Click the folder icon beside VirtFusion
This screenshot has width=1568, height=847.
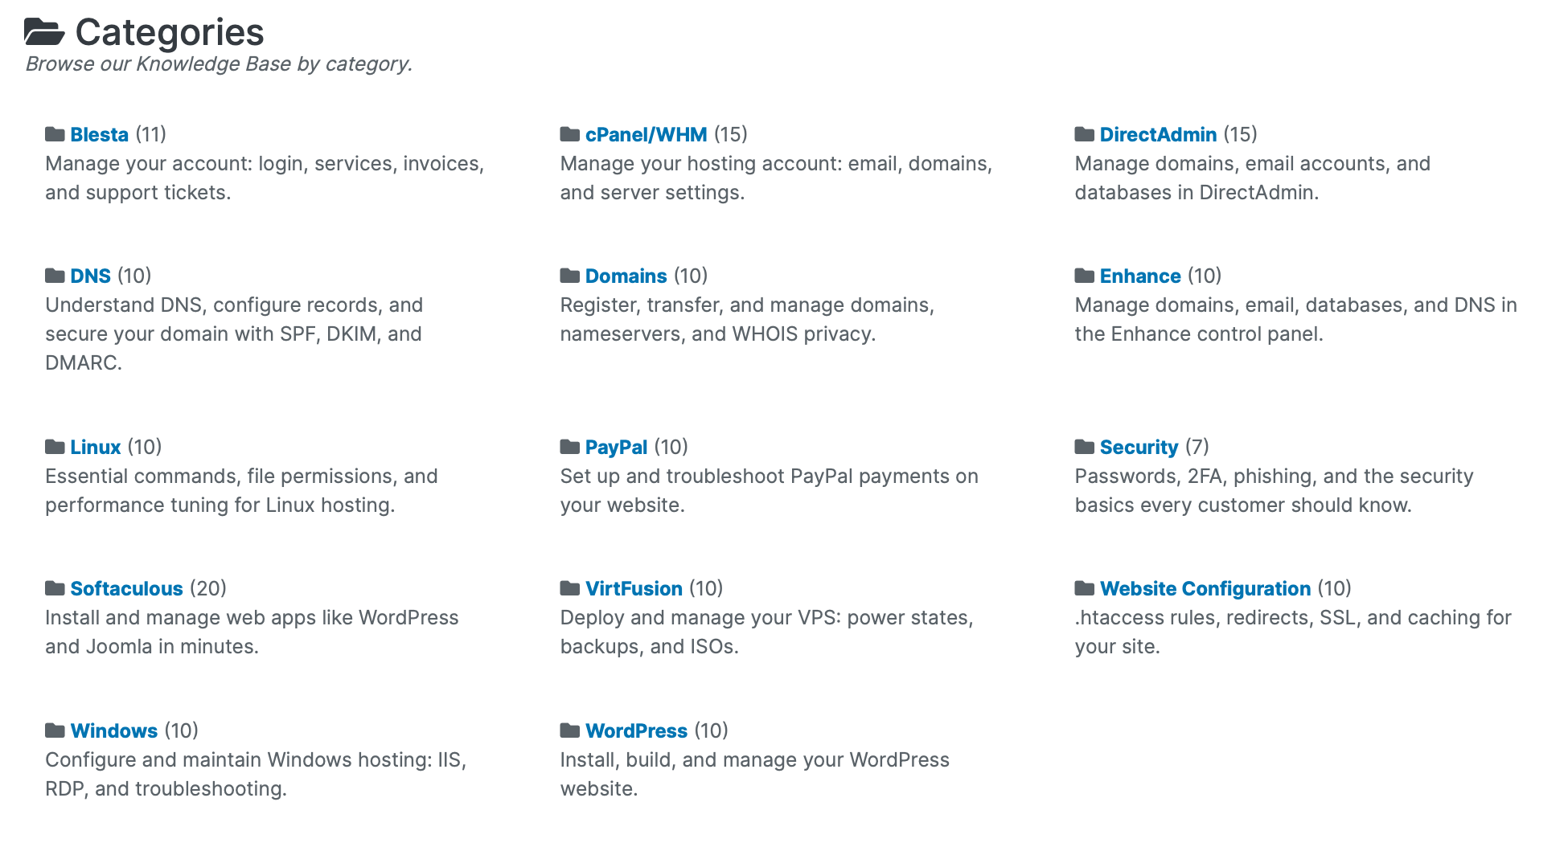pos(570,588)
